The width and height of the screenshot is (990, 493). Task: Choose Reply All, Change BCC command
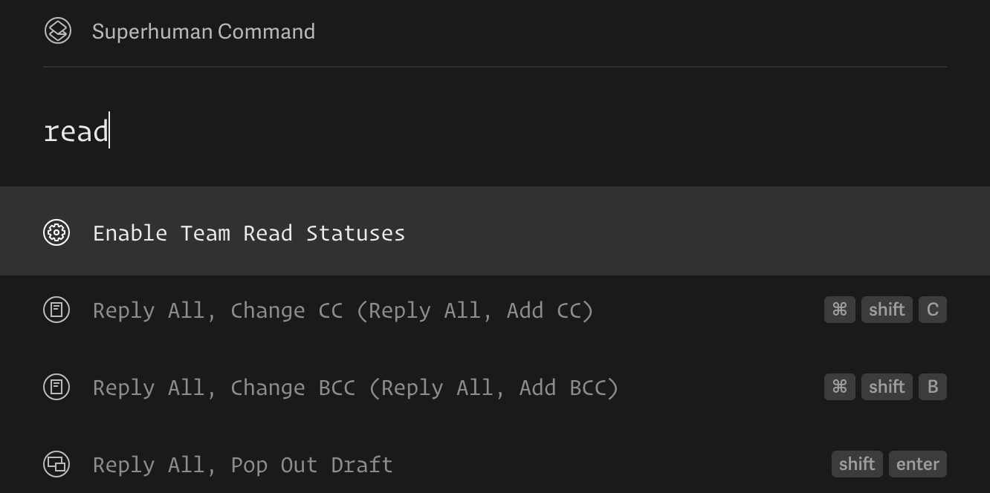click(x=495, y=387)
